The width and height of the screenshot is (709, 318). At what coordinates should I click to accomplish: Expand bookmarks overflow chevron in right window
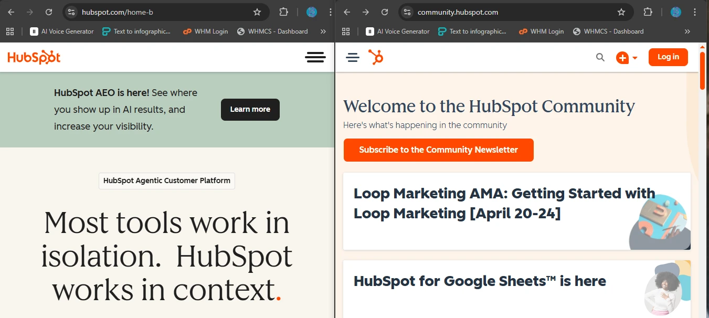point(687,31)
